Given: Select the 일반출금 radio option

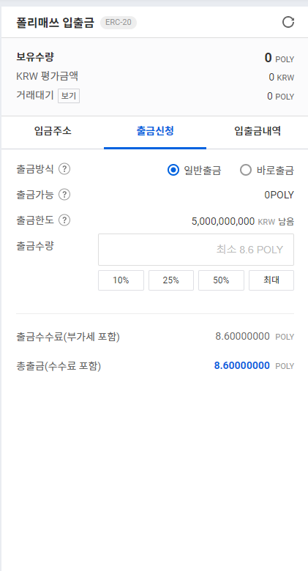Looking at the screenshot, I should (194, 170).
